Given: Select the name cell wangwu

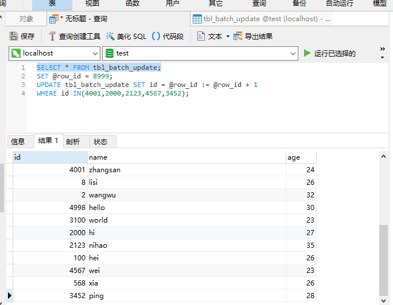Looking at the screenshot, I should [186, 195].
